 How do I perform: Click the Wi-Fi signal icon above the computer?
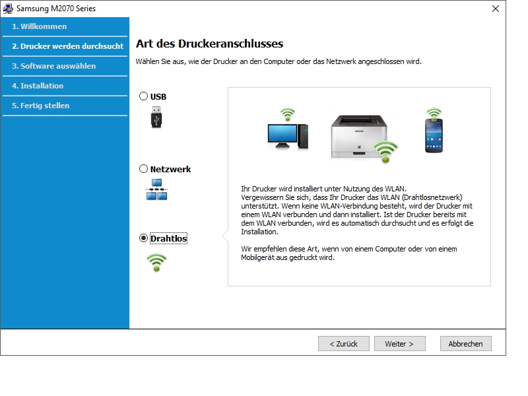tap(287, 114)
